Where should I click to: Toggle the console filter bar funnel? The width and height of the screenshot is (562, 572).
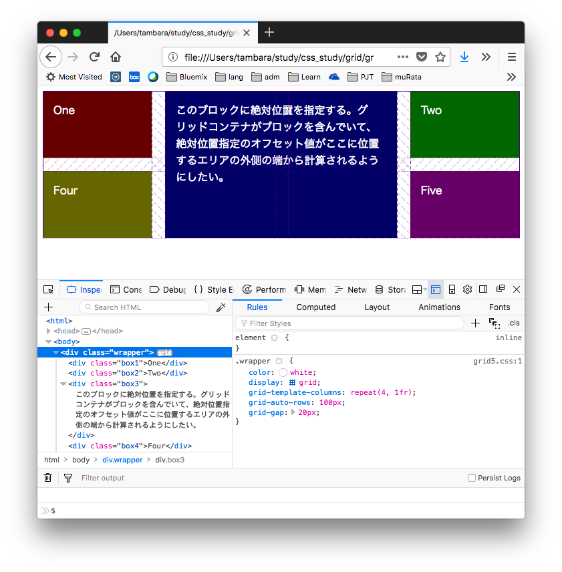(x=68, y=478)
